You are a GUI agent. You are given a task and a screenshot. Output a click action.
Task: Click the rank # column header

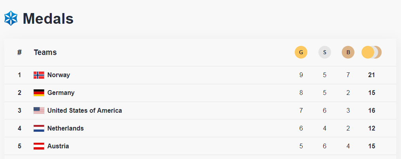point(19,52)
